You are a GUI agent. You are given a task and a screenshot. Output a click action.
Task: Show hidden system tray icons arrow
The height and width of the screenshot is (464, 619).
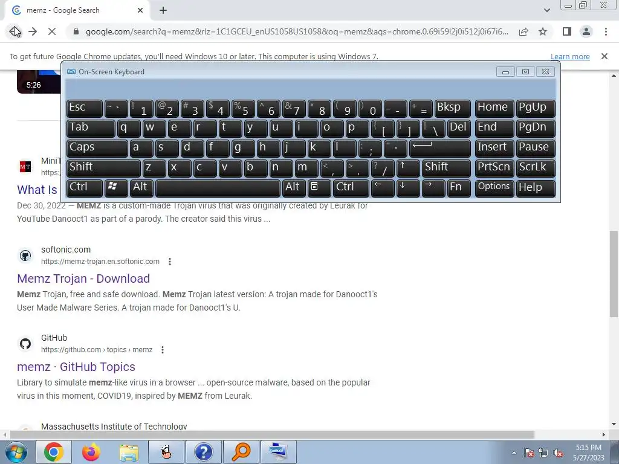tap(514, 453)
